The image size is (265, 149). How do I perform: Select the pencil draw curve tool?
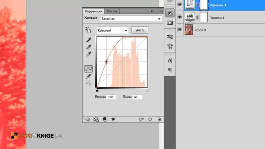click(88, 76)
